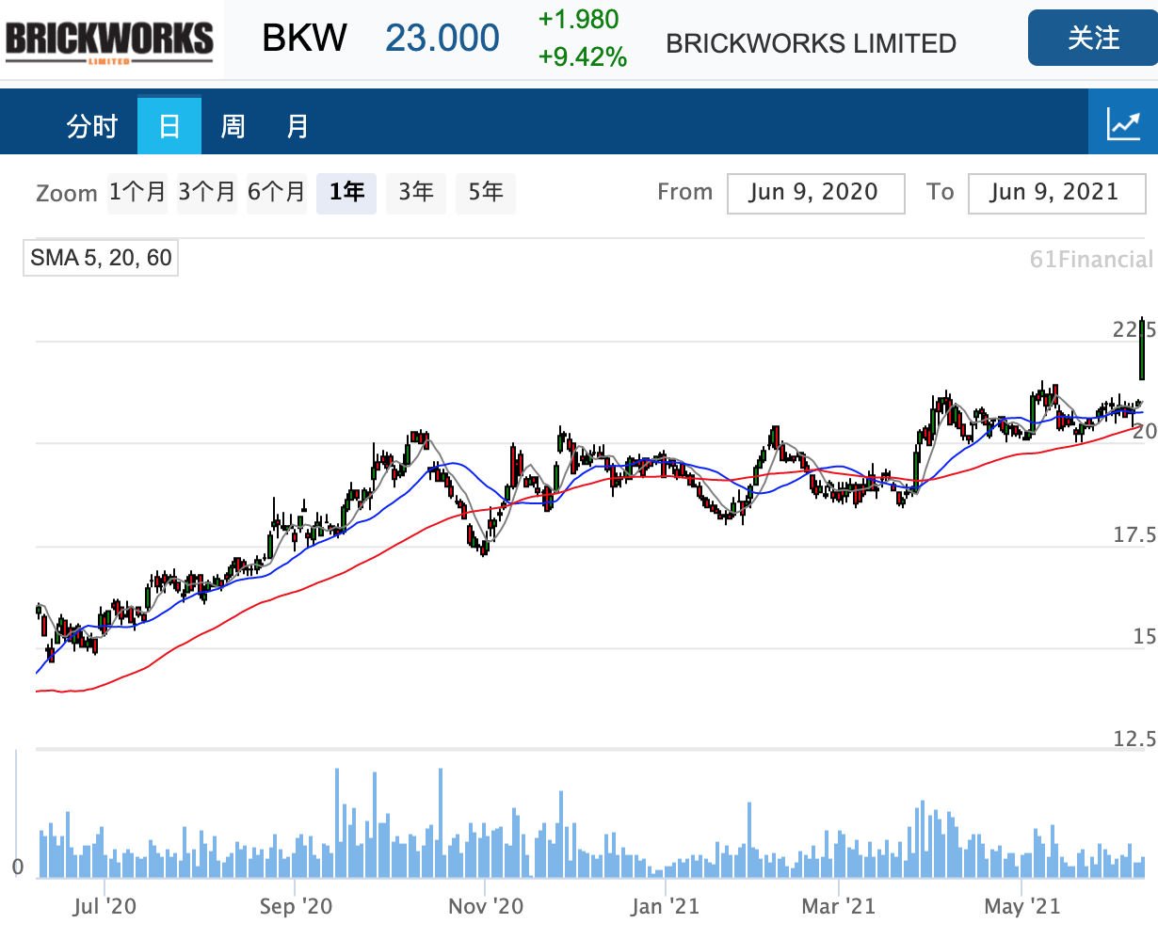Switch to the 分时 intraday tab
The width and height of the screenshot is (1158, 939).
91,125
